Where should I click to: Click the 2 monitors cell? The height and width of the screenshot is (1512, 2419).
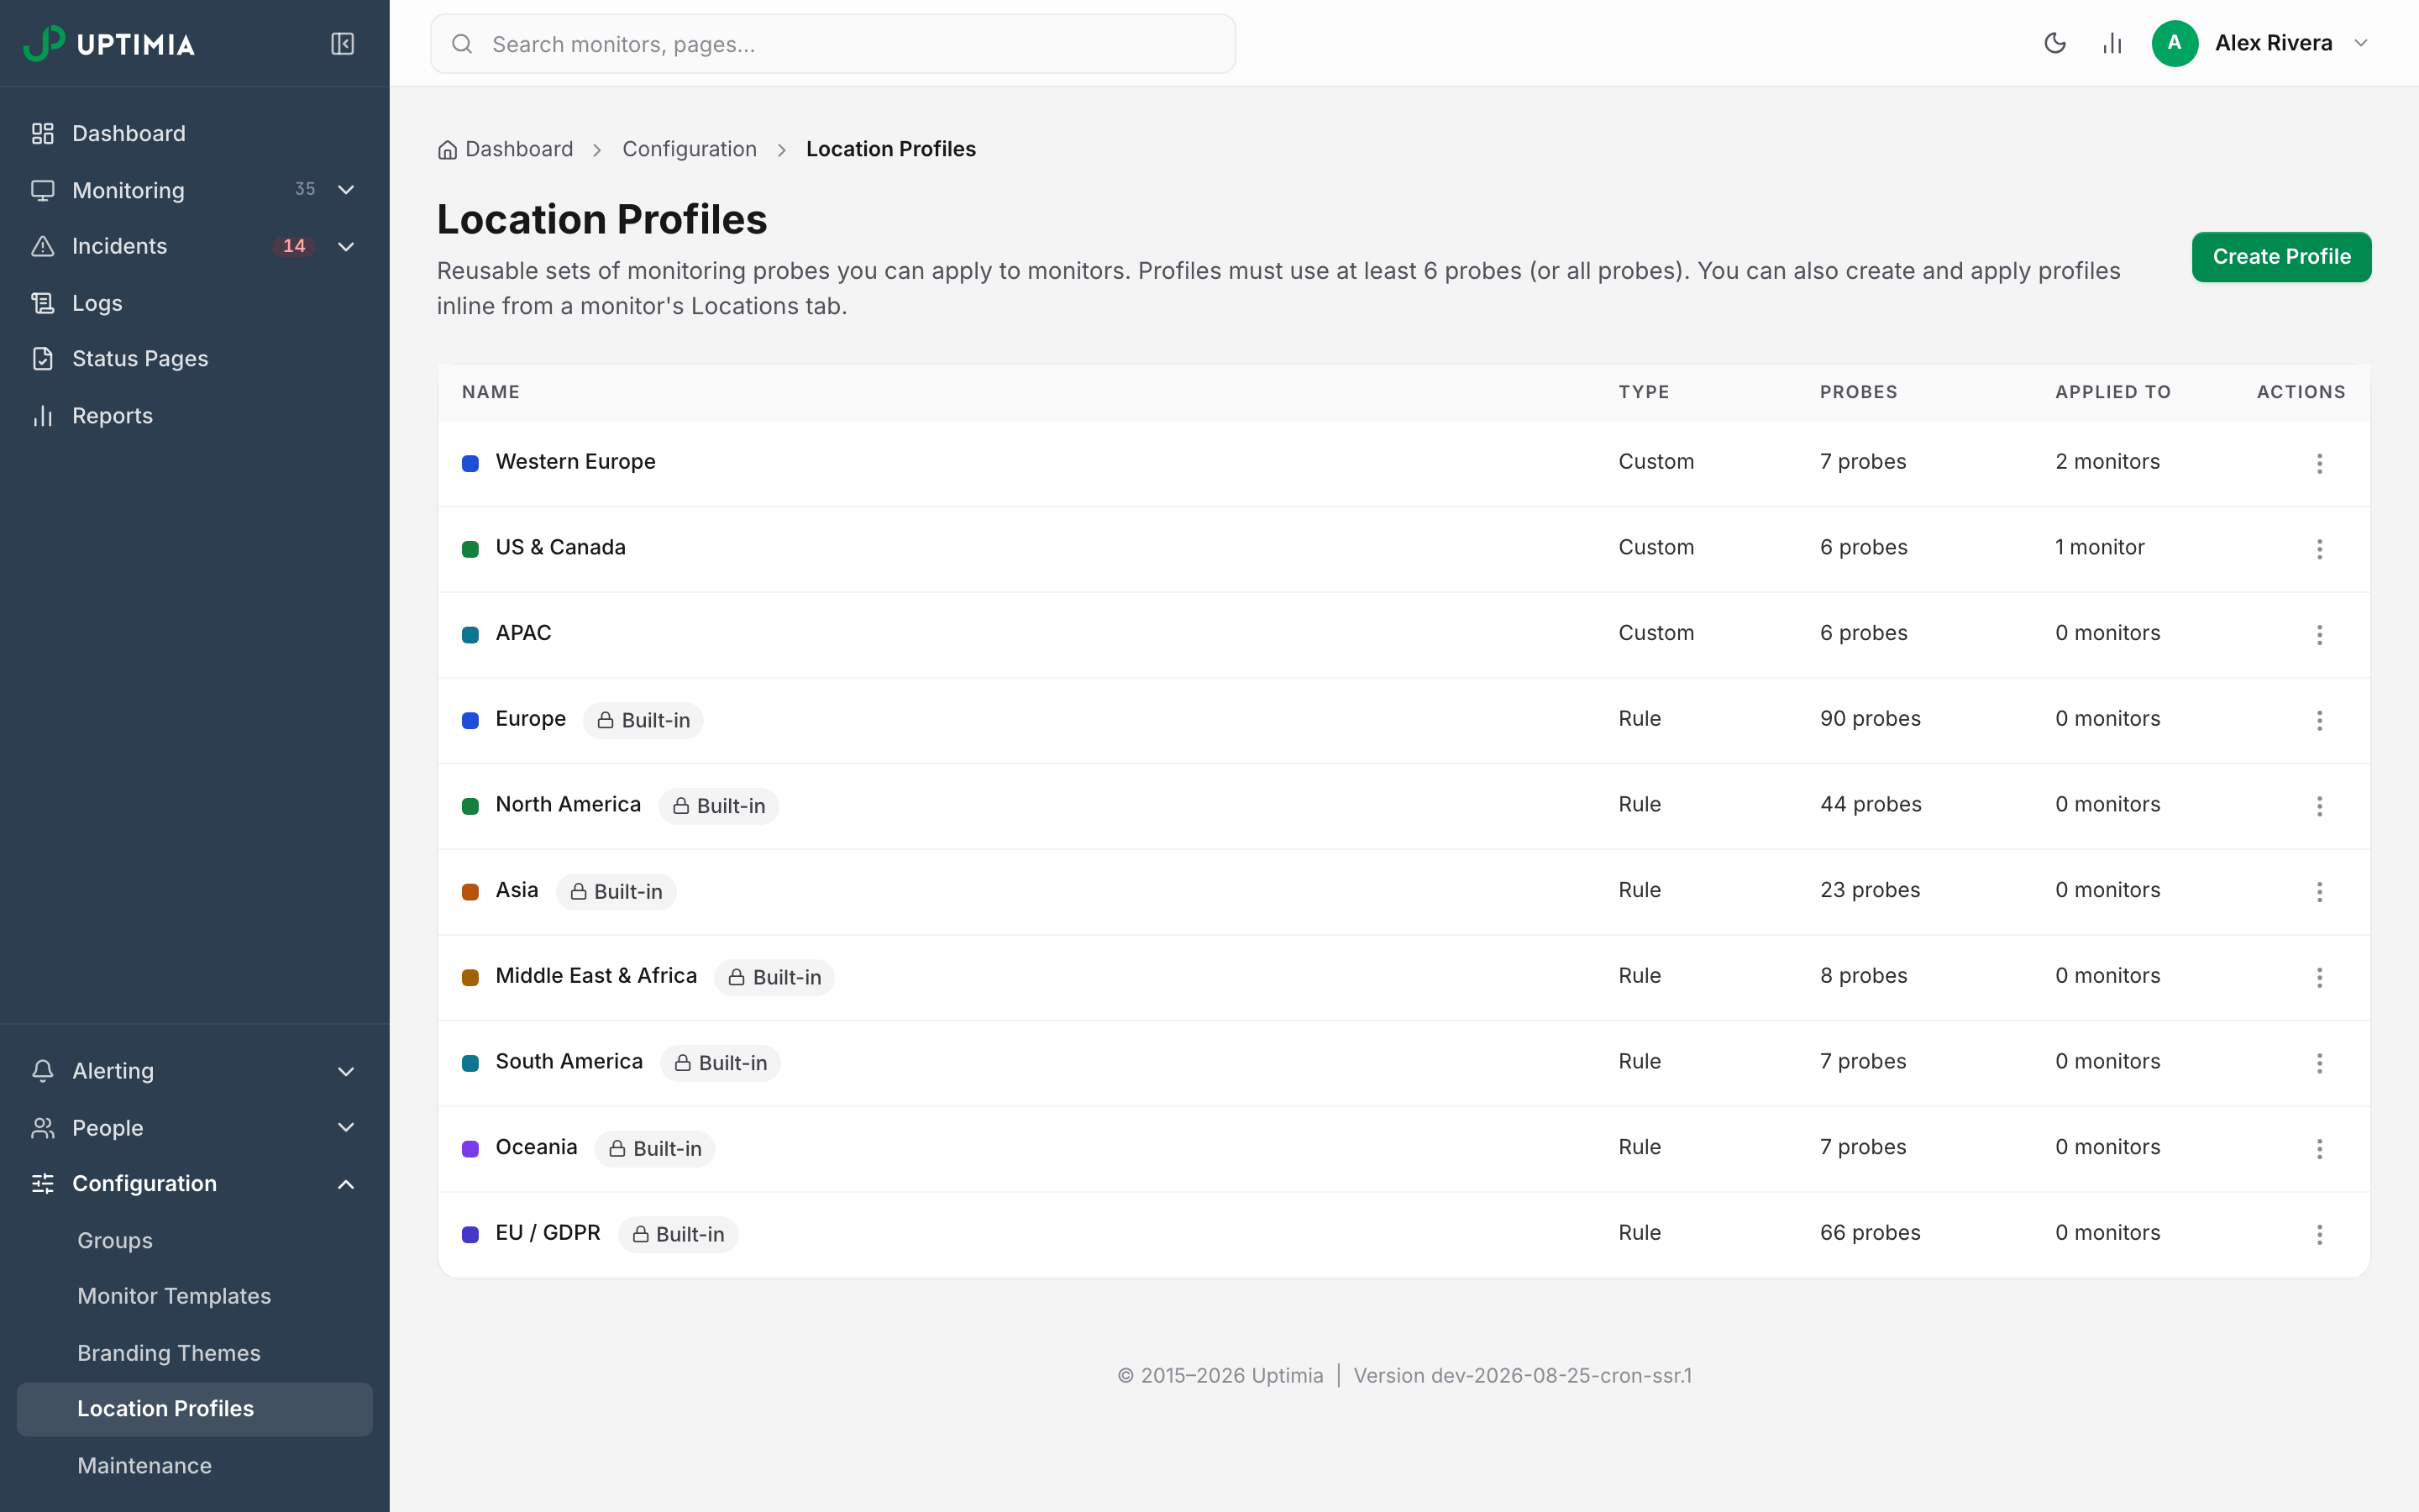[x=2107, y=462]
